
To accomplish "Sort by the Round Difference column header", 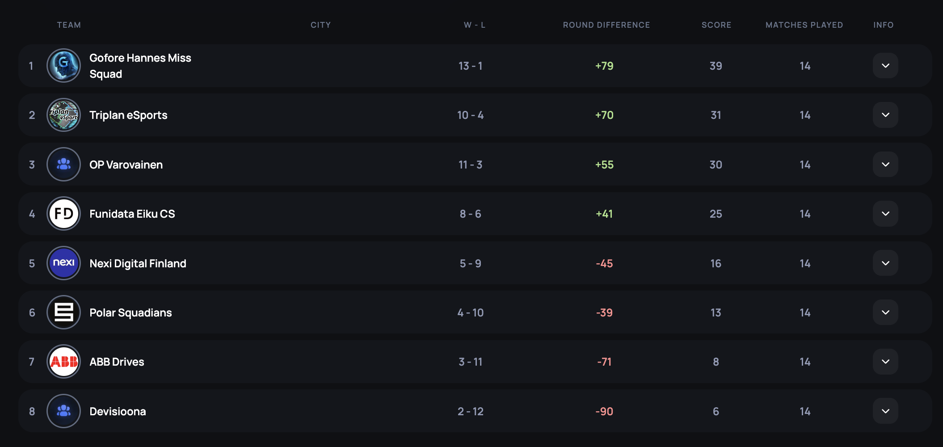I will coord(606,25).
